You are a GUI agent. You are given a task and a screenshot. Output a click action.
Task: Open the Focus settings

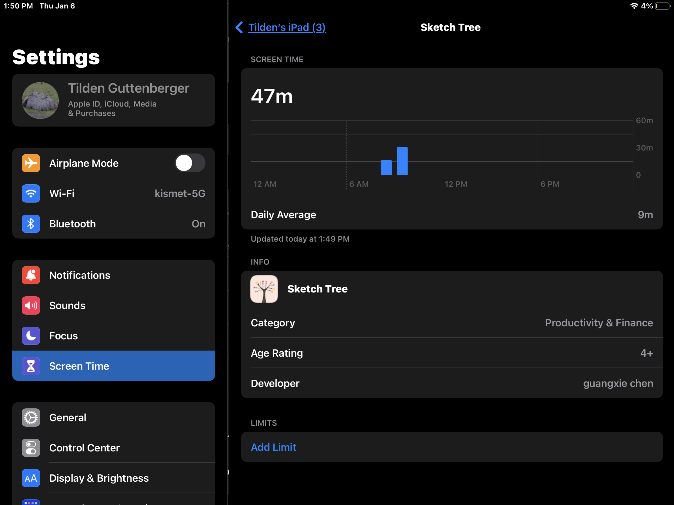[114, 336]
